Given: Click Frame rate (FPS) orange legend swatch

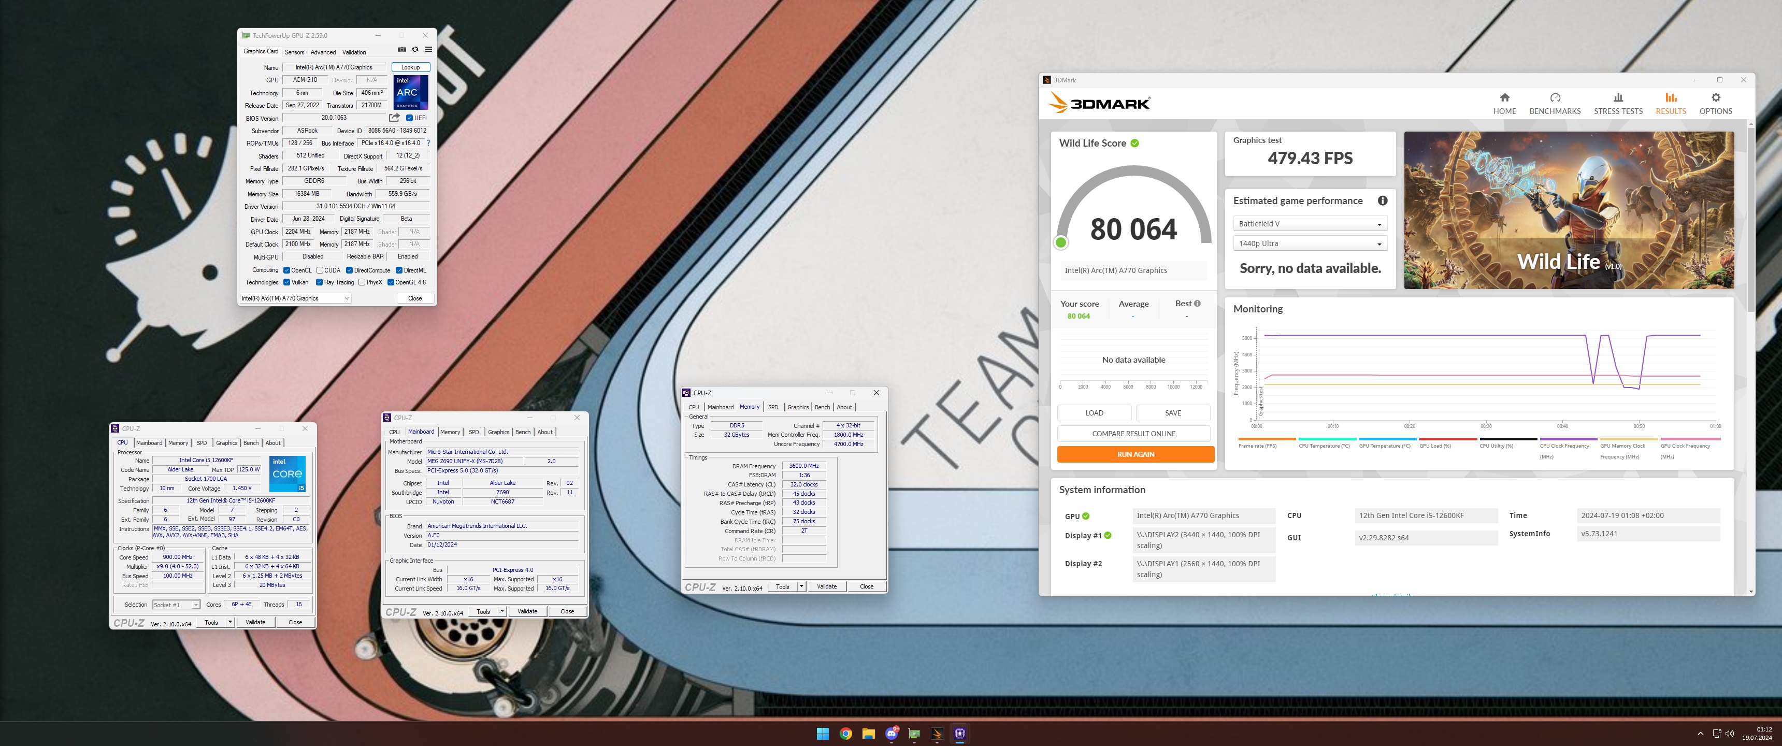Looking at the screenshot, I should 1267,439.
